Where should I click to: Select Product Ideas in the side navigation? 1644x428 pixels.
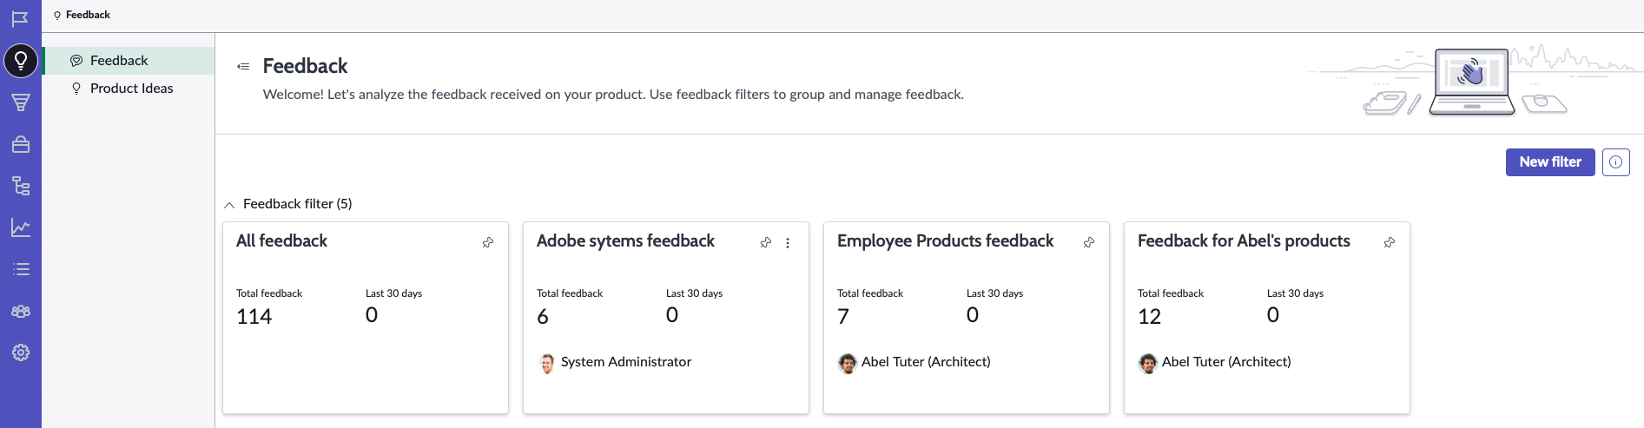pos(129,89)
